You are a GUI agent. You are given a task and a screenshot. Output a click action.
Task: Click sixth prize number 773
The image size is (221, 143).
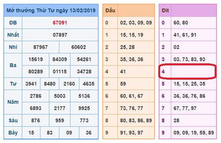pos(84,121)
